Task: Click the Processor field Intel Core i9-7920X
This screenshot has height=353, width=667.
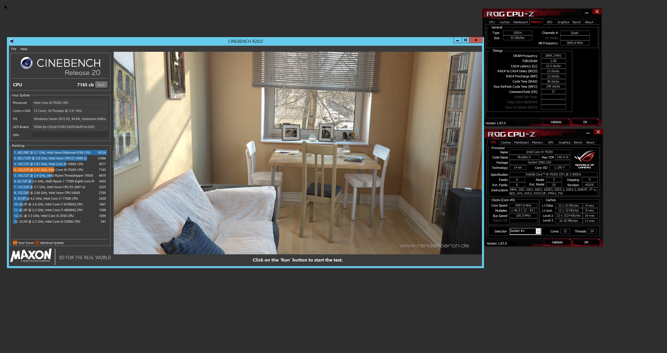Action: 70,103
